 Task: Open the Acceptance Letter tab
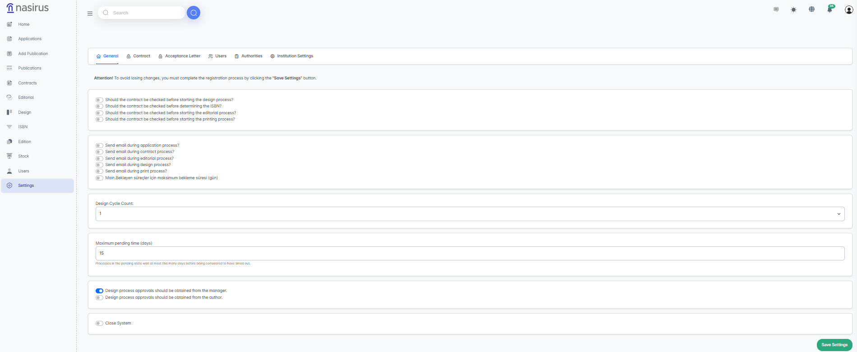point(180,56)
